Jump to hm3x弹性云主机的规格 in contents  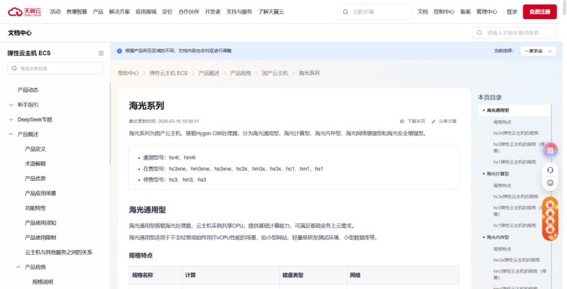pyautogui.click(x=516, y=260)
